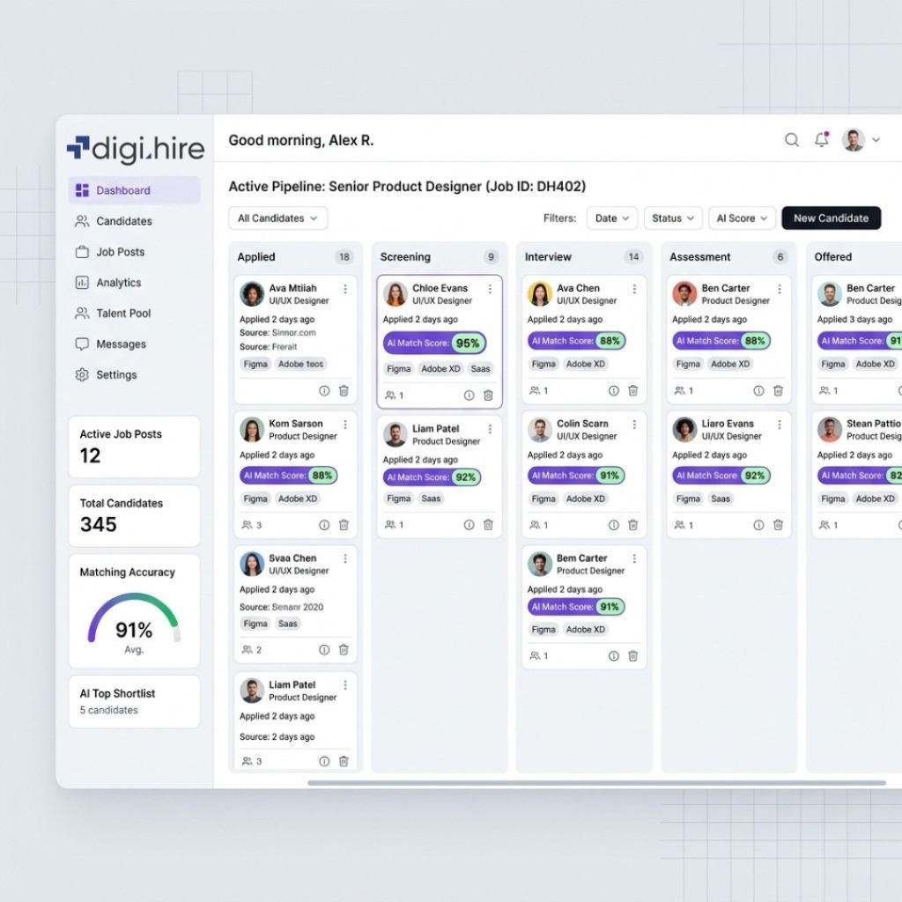Expand the All Candidates dropdown
The width and height of the screenshot is (902, 902).
[277, 218]
